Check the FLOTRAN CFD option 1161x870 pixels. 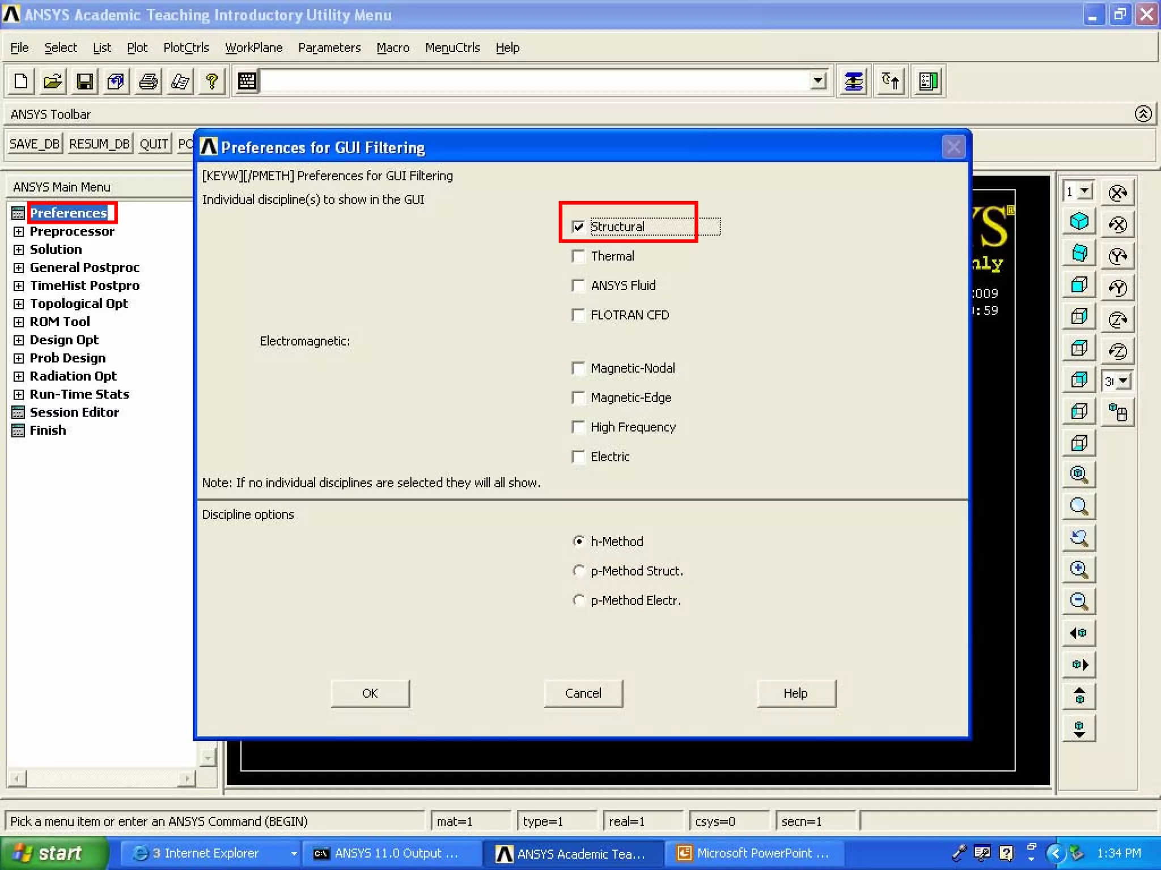(578, 315)
